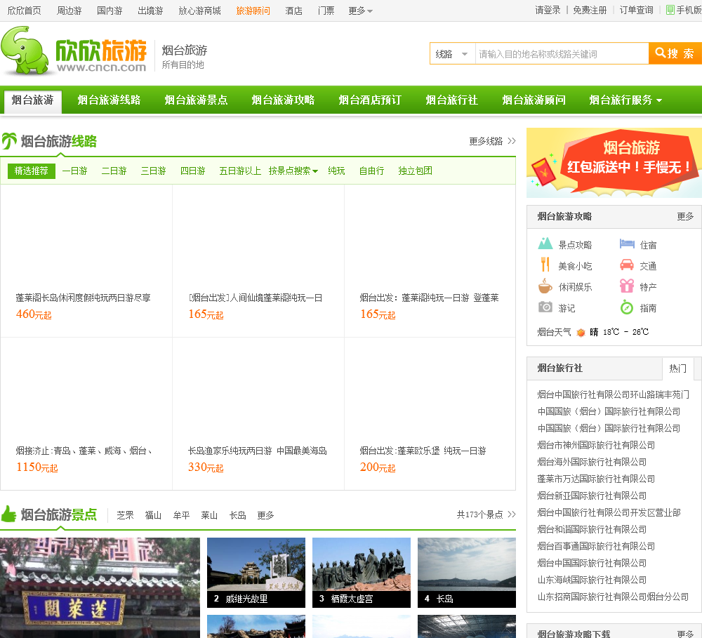Click the gift box 特产 icon
702x638 pixels.
[627, 286]
